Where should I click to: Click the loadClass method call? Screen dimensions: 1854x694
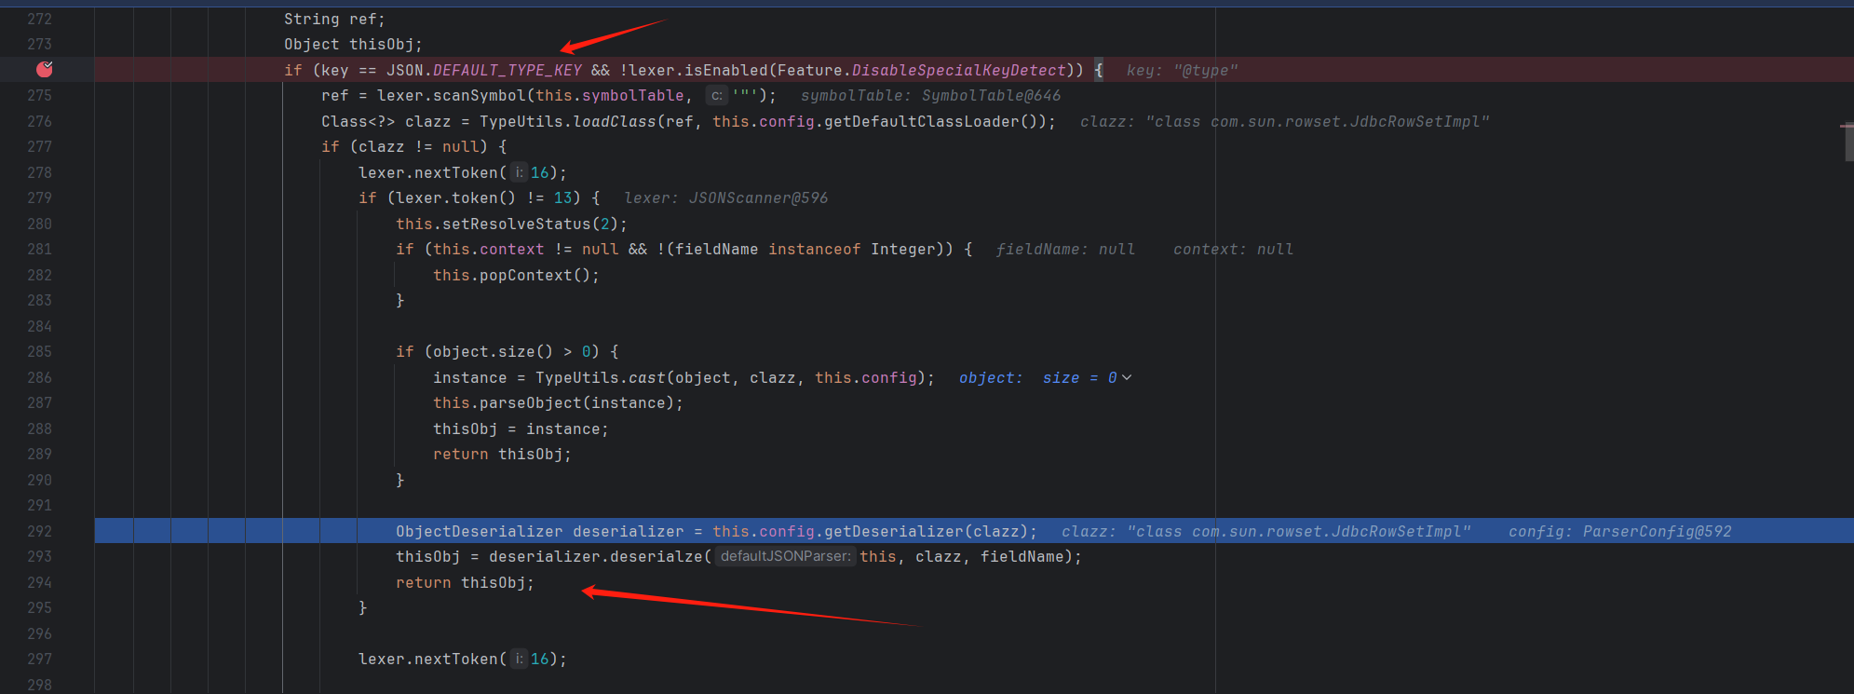click(614, 121)
